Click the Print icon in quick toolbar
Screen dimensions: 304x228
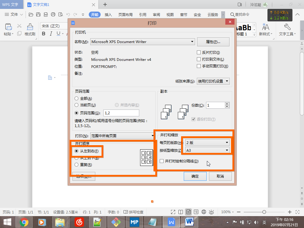(53, 15)
